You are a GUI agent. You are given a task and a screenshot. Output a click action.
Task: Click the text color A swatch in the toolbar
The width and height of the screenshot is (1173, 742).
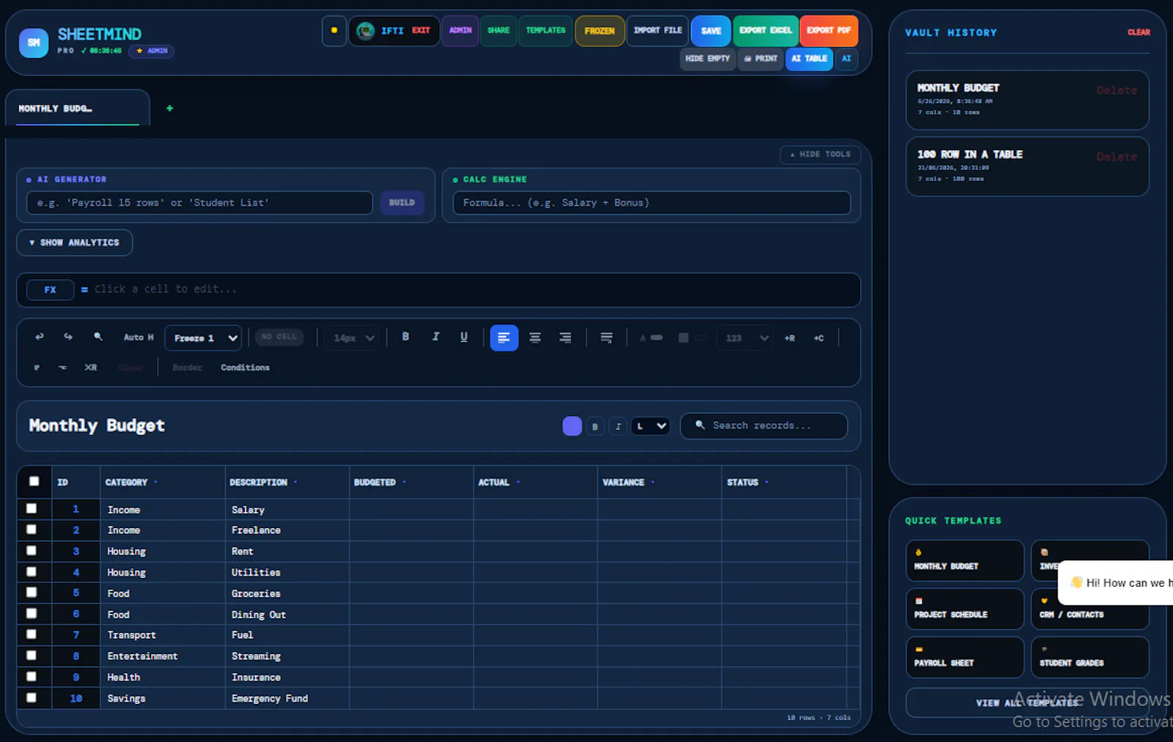coord(651,338)
